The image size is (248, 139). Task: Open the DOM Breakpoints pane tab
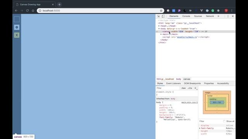pyautogui.click(x=192, y=83)
